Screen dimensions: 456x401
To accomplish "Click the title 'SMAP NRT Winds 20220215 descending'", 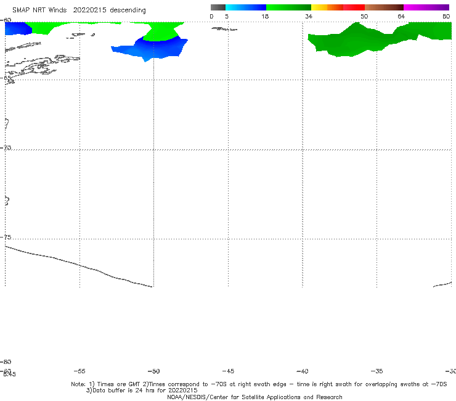I will 79,10.
